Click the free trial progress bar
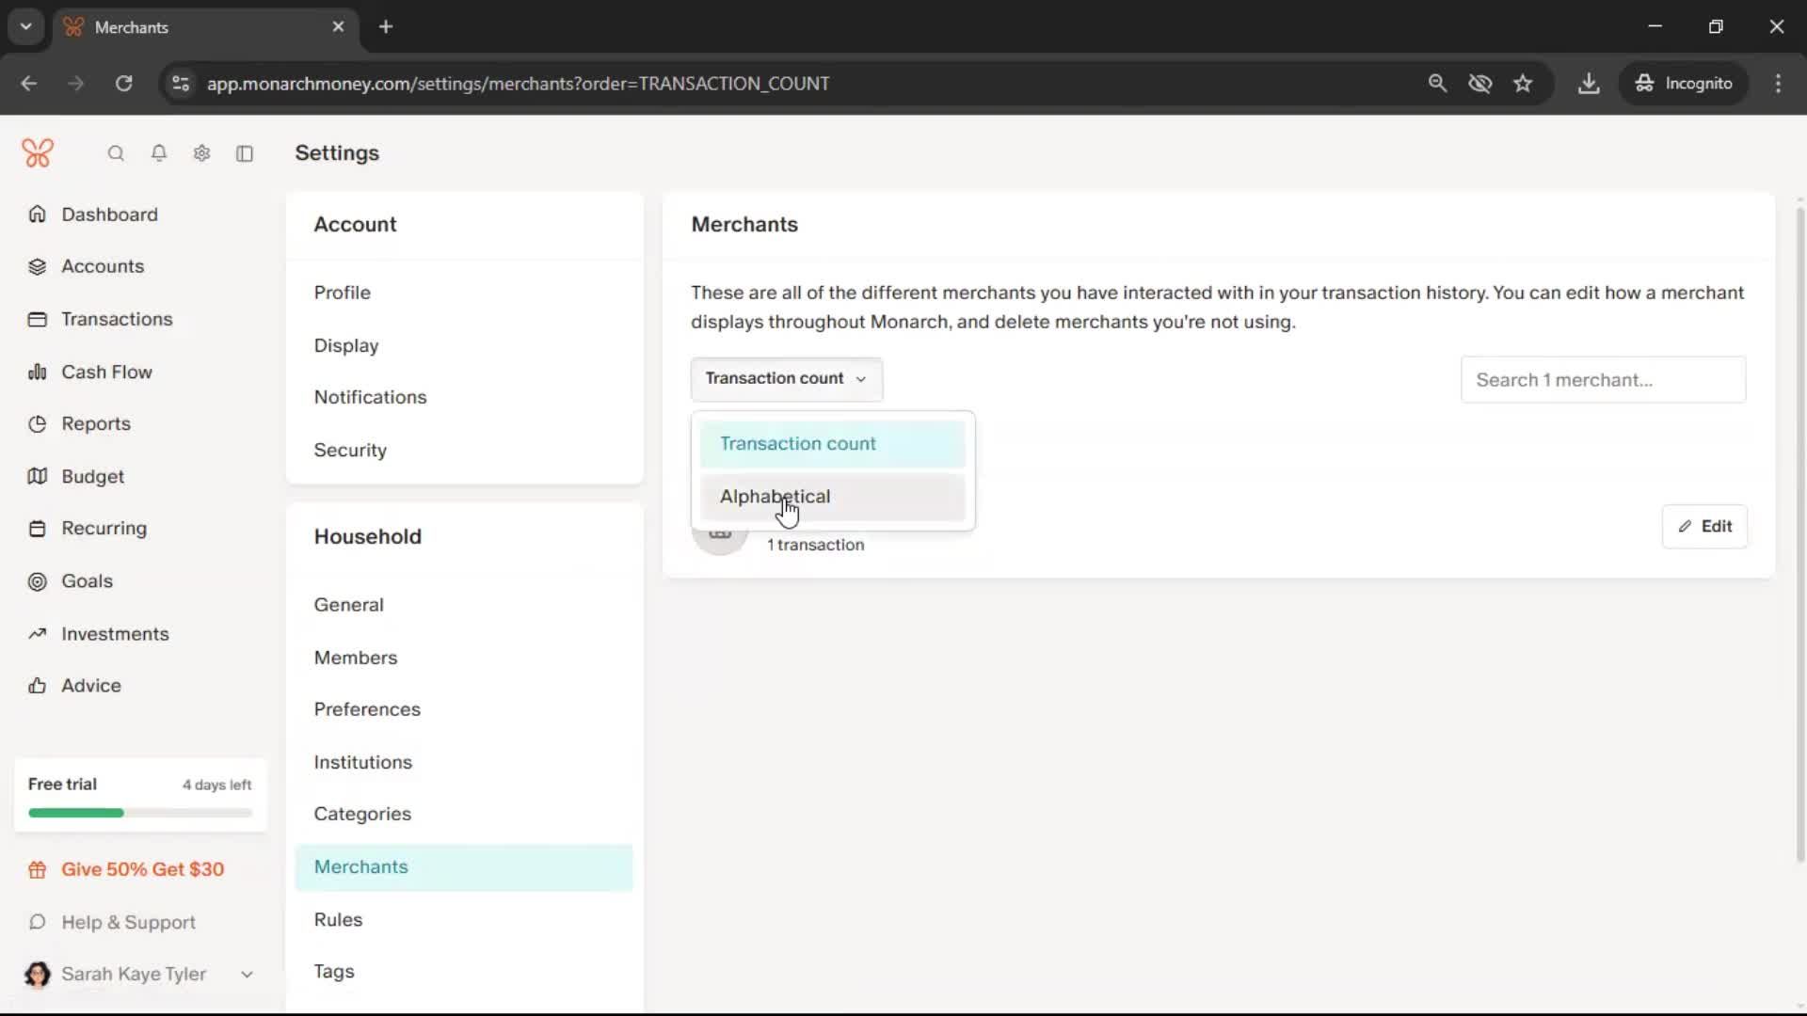1807x1016 pixels. (140, 812)
